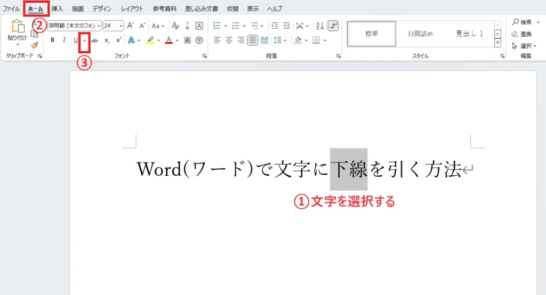Select the Format Painter brush icon
The image size is (546, 295).
click(35, 45)
